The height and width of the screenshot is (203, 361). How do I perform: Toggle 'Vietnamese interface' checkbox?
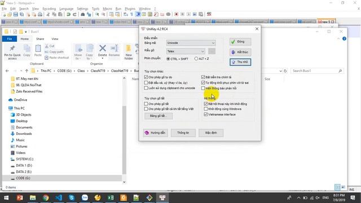[206, 114]
